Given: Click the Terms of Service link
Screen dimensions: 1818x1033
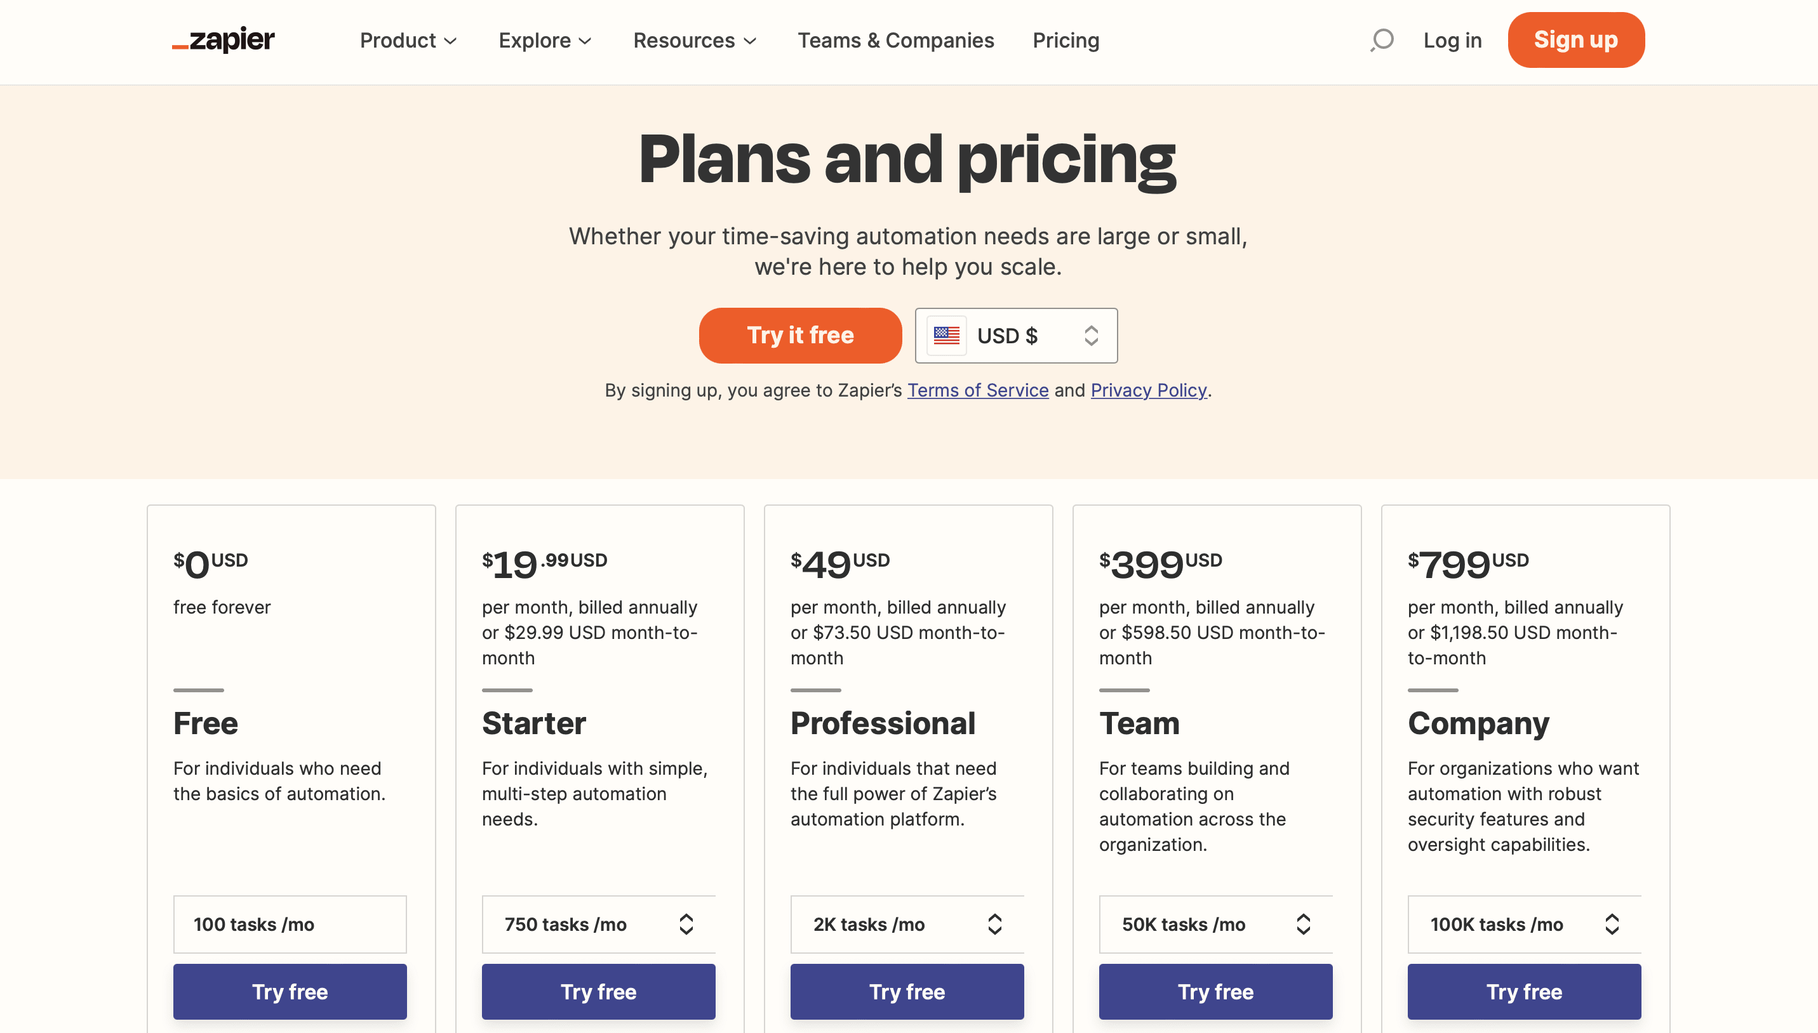Looking at the screenshot, I should 978,390.
